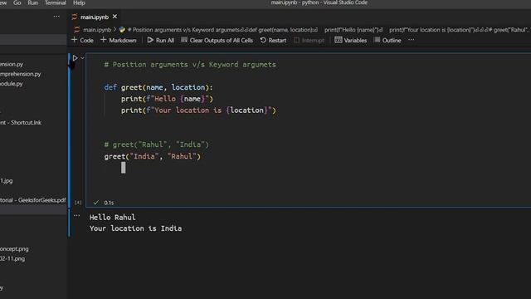This screenshot has height=299, width=531.
Task: Expand the run cell options chevron
Action: tap(82, 58)
